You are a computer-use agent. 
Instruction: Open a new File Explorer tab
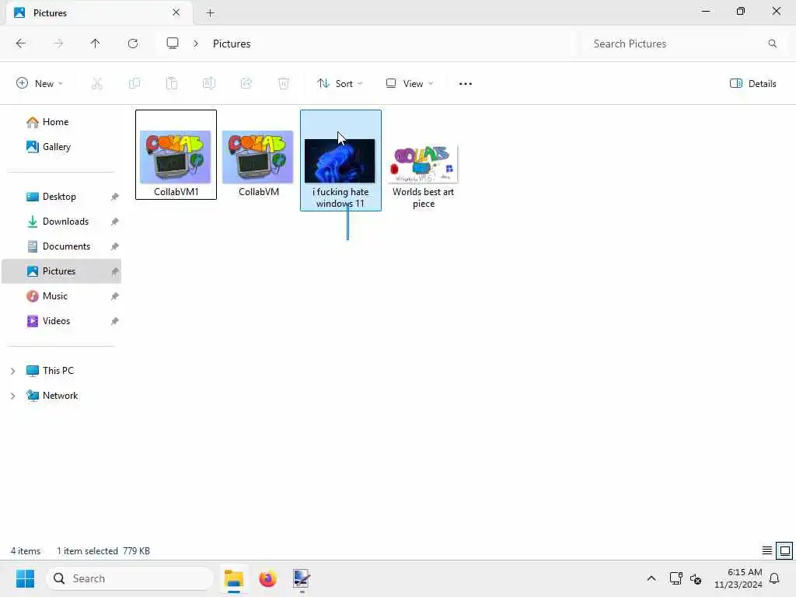(x=210, y=13)
